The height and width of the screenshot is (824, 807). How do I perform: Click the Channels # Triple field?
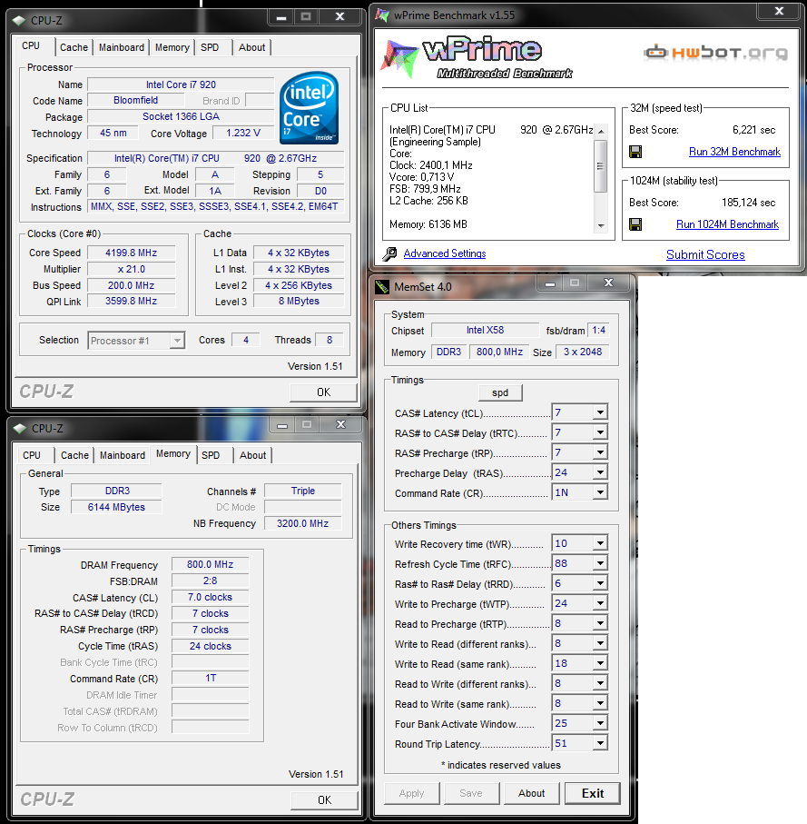point(303,491)
